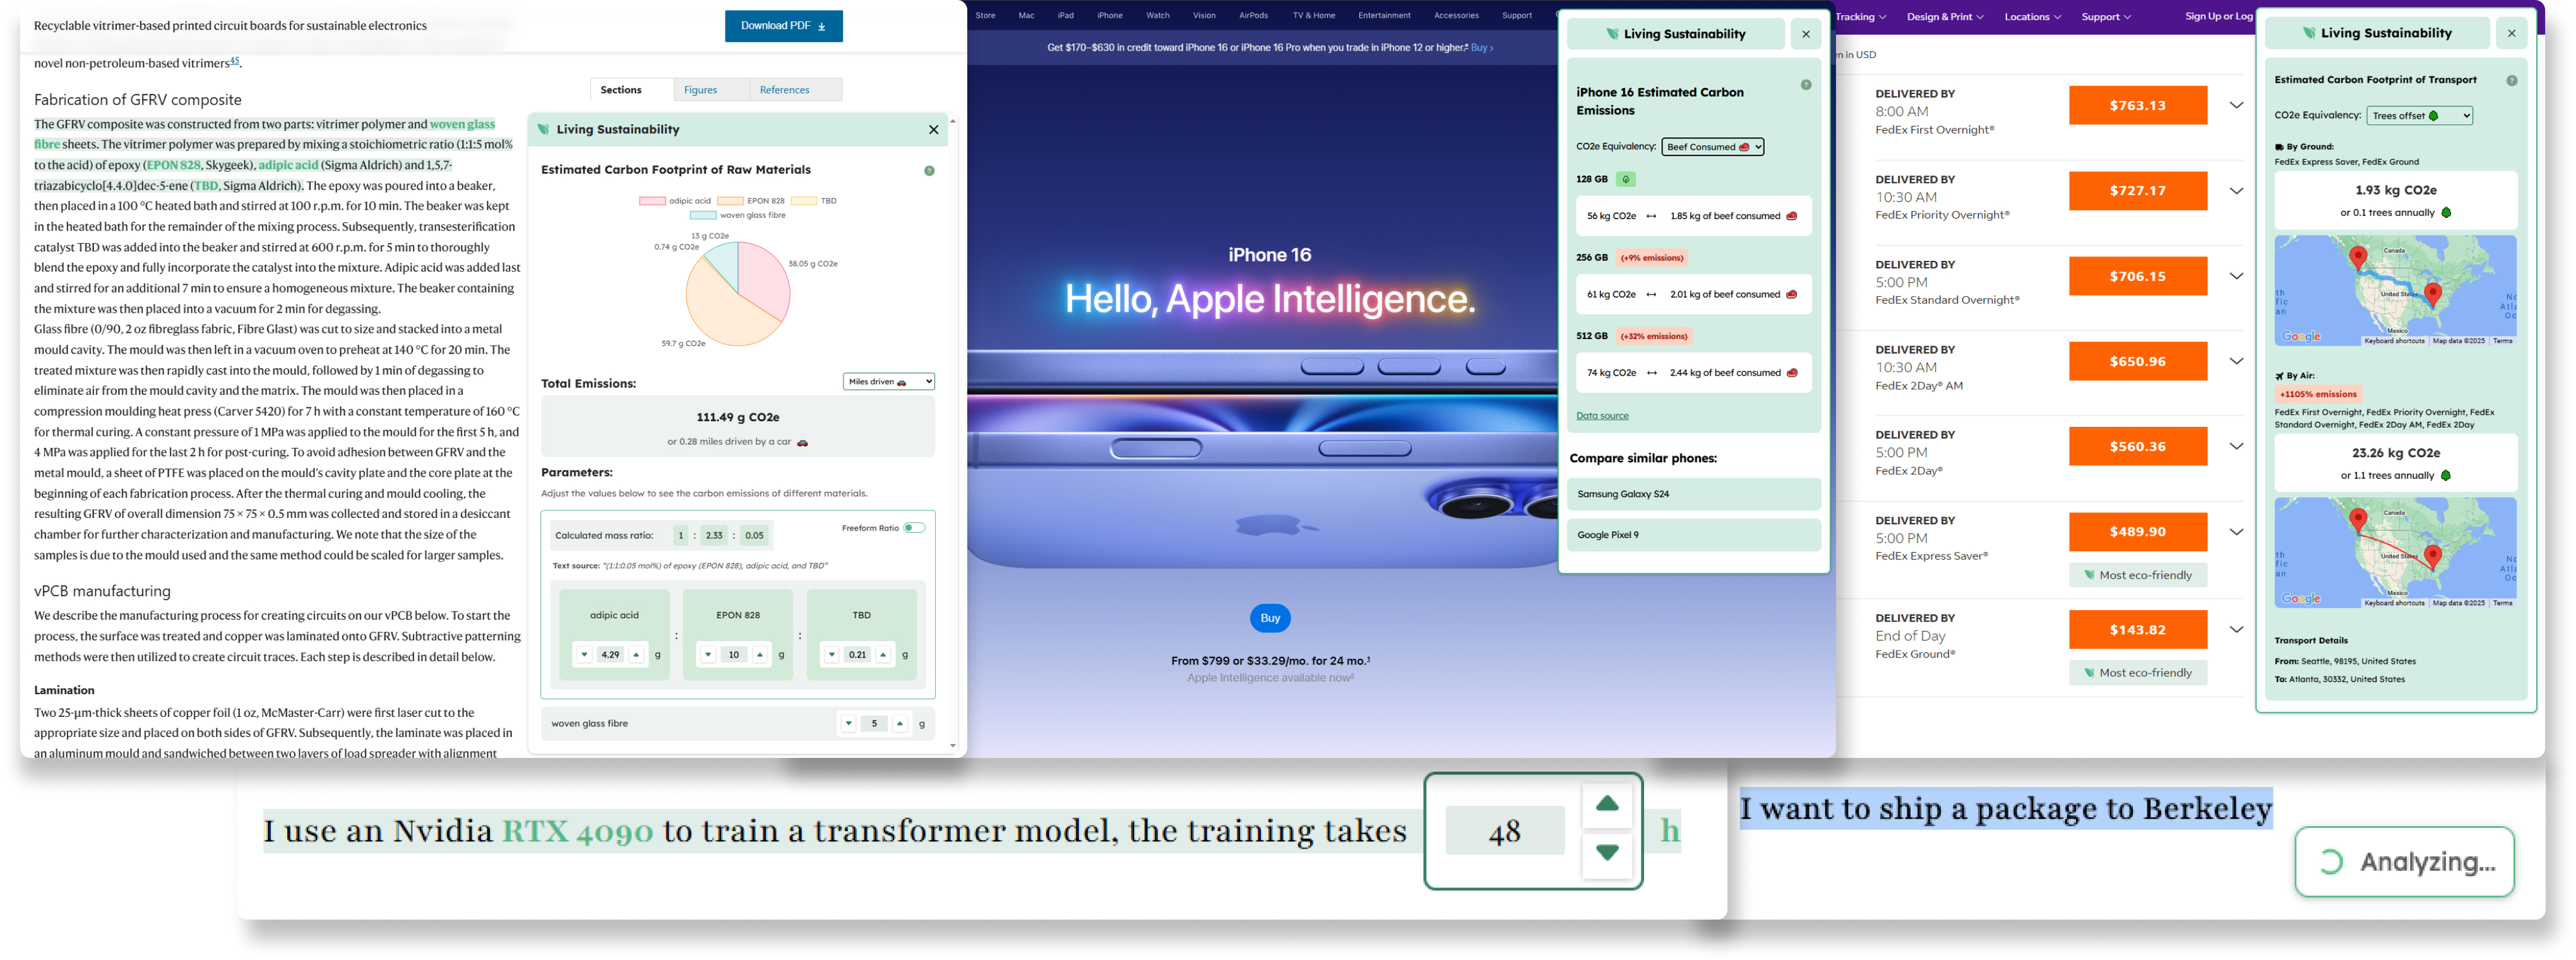The height and width of the screenshot is (960, 2576).
Task: Click down arrow for adipic acid mass
Action: coord(584,655)
